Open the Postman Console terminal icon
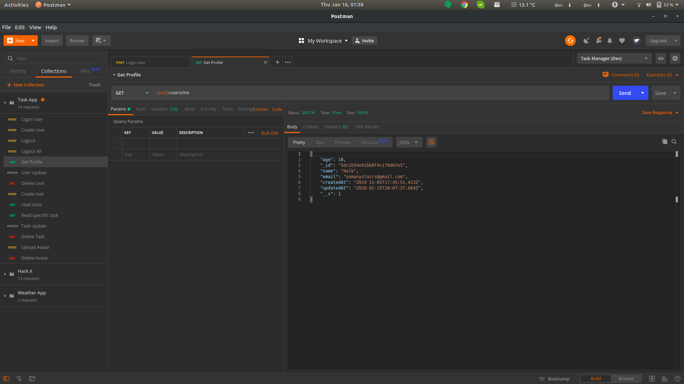 click(x=32, y=379)
